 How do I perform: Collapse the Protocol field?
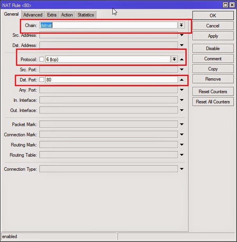(x=182, y=60)
